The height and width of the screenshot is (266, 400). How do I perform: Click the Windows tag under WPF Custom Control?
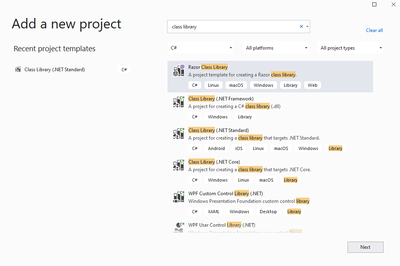(x=239, y=212)
